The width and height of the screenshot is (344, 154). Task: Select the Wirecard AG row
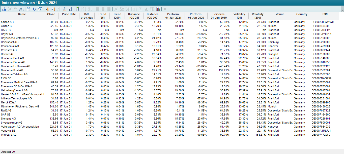[9, 135]
